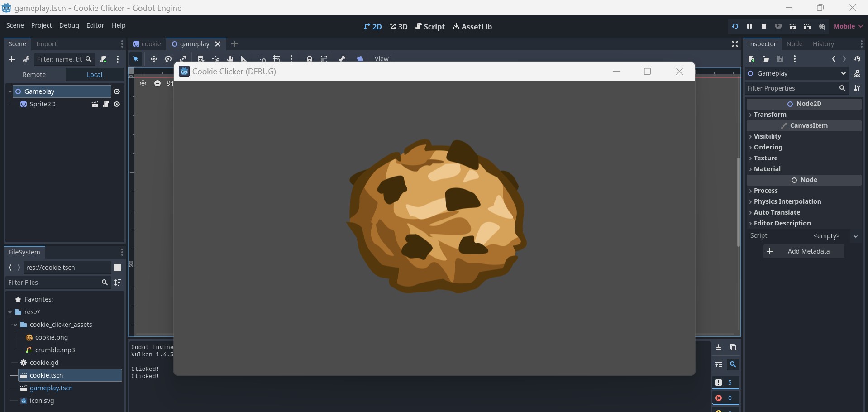The height and width of the screenshot is (412, 868).
Task: Center the 2D viewport view
Action: point(143,83)
